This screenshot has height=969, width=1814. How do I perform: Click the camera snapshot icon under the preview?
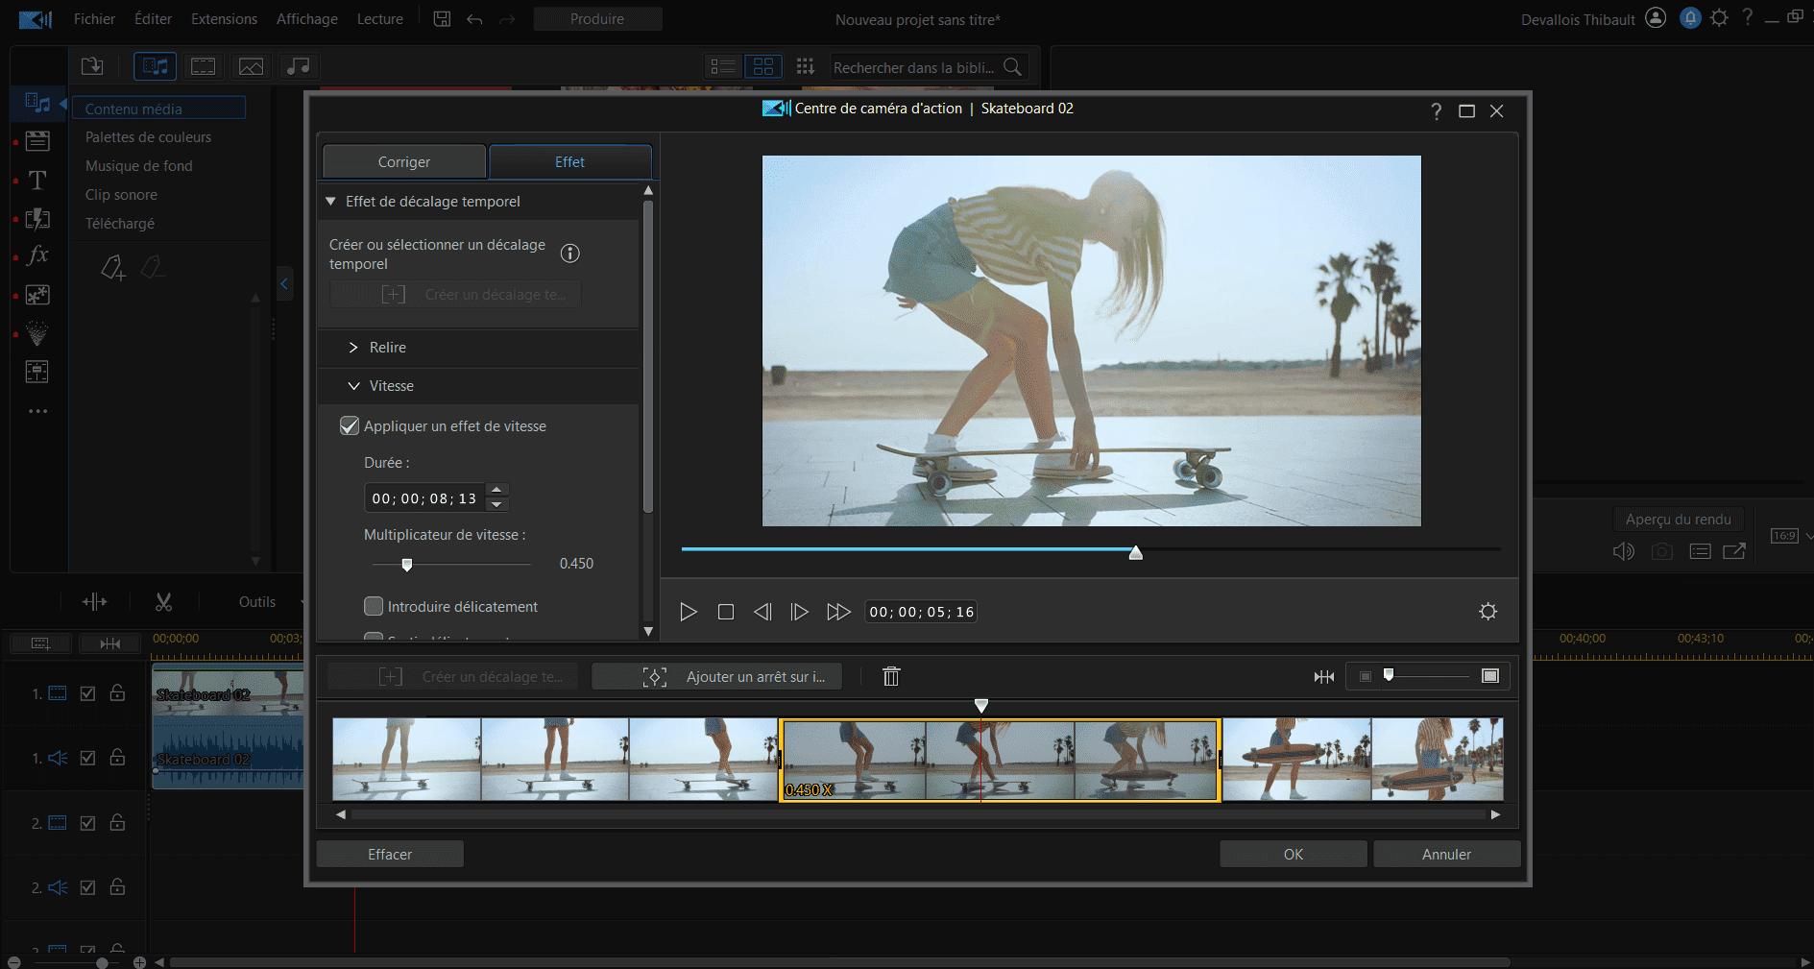click(1662, 551)
